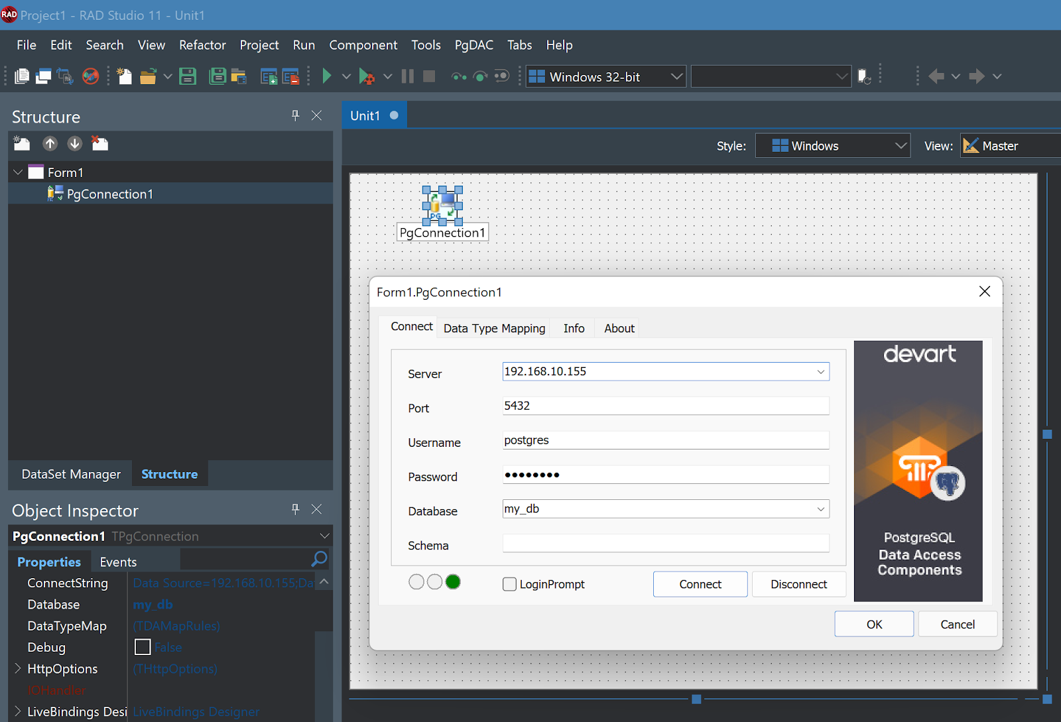Open the PgDAC menu

(x=473, y=45)
